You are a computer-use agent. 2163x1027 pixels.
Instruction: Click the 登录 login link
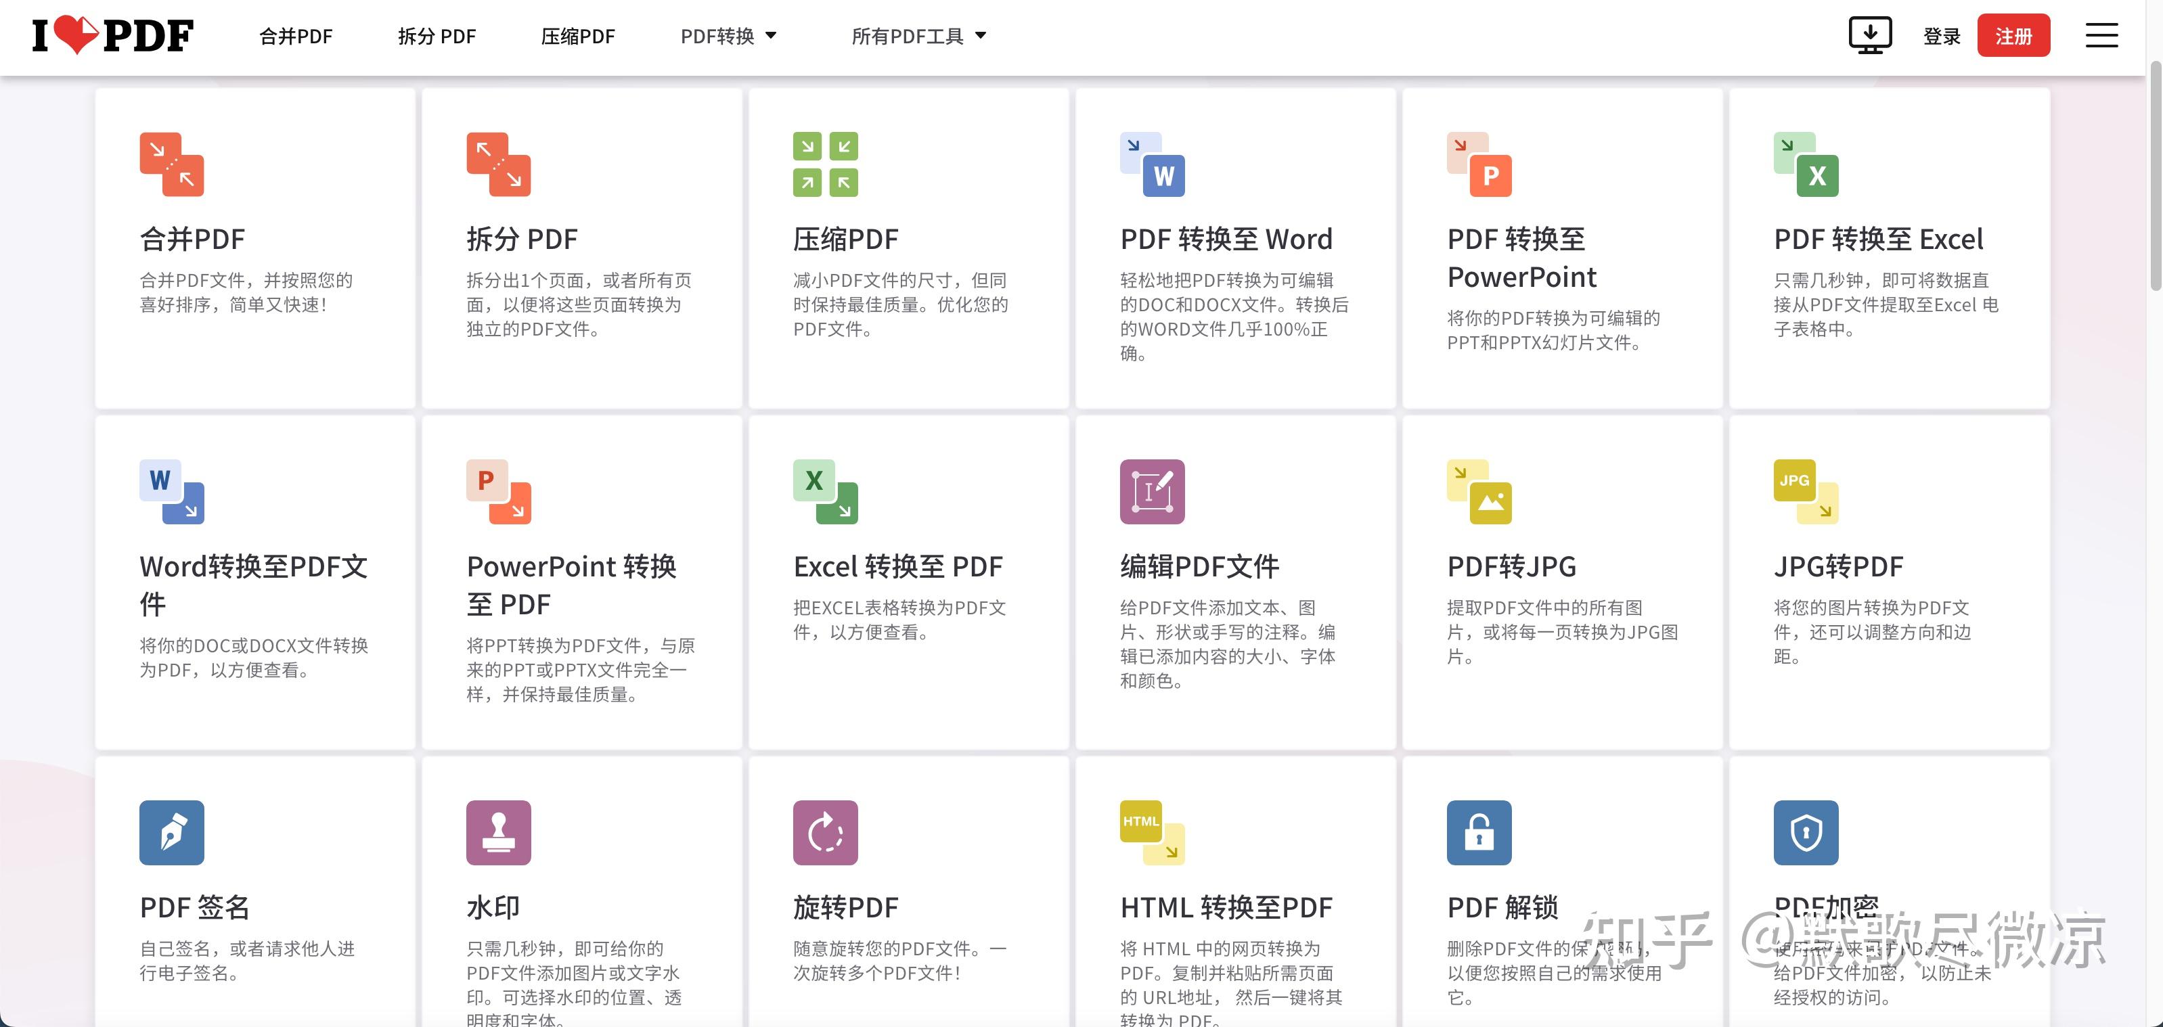[1941, 36]
